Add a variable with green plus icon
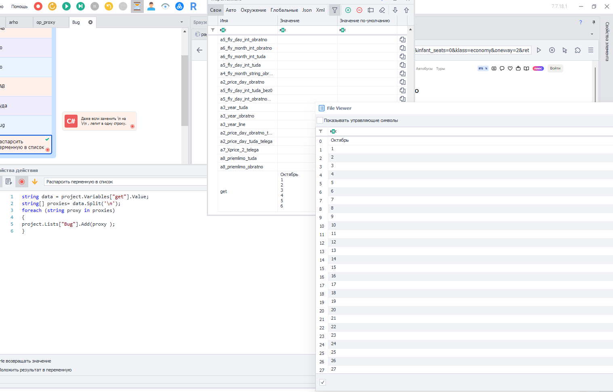 click(348, 10)
